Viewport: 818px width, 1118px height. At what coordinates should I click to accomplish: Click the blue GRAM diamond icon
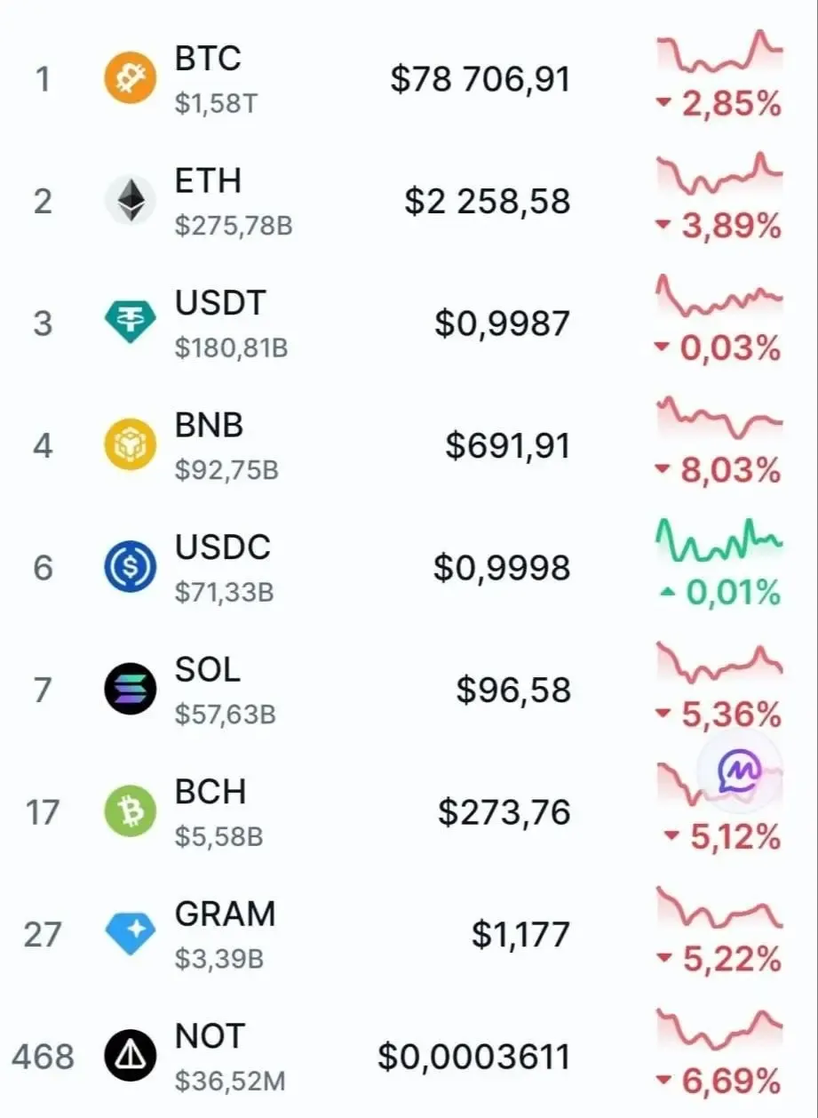click(131, 934)
